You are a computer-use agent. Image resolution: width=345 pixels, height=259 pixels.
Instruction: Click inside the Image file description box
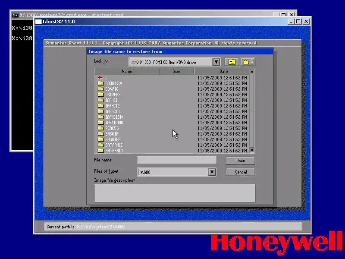[175, 193]
